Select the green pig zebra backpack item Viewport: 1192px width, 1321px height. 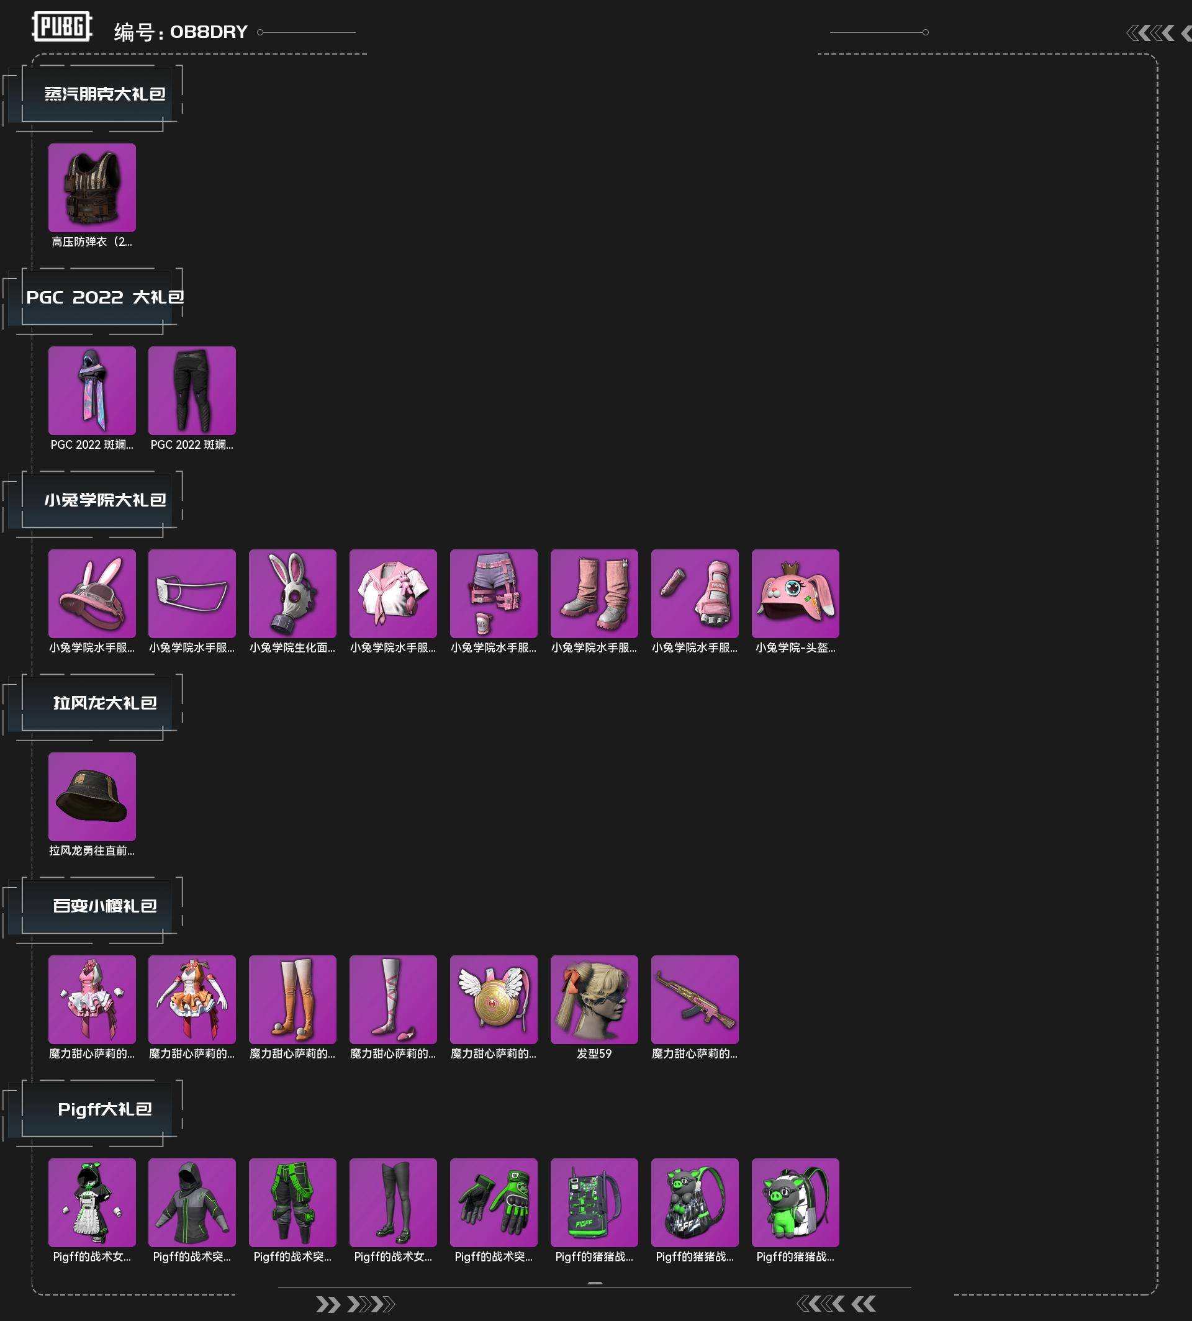pyautogui.click(x=795, y=1202)
